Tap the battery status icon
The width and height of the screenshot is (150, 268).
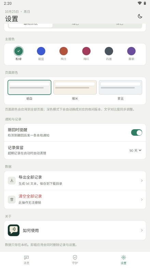145,3
